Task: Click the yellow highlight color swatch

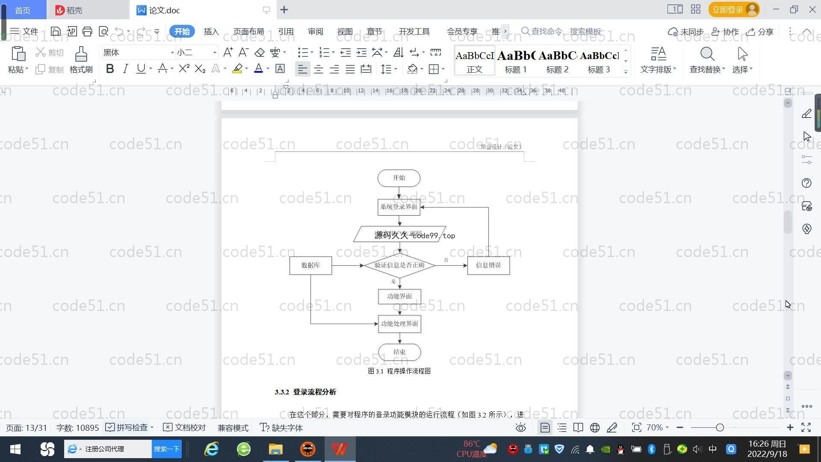Action: 237,69
